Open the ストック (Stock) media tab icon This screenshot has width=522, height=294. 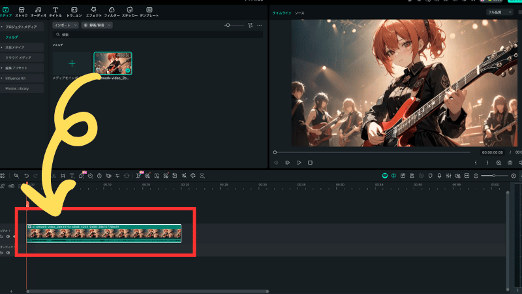tap(22, 10)
